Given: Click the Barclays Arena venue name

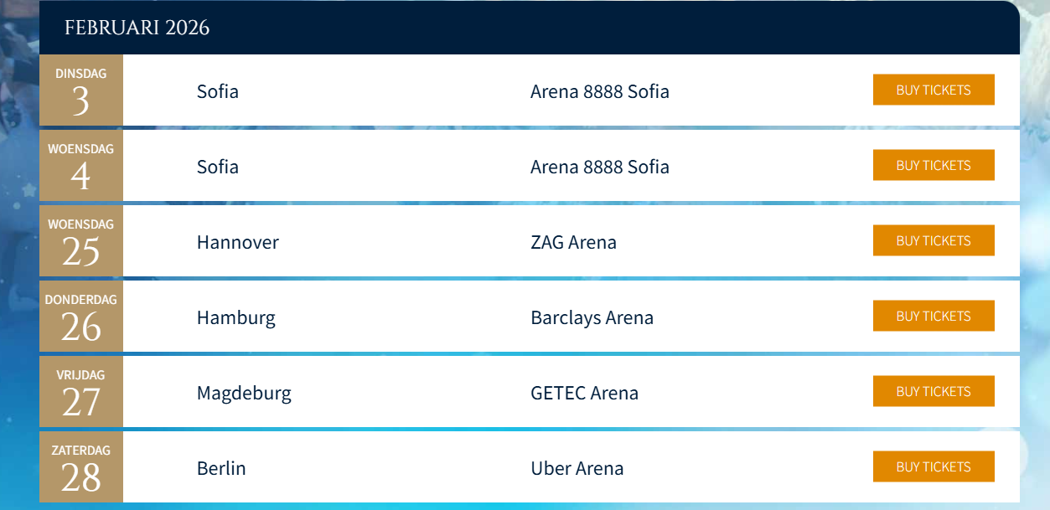Looking at the screenshot, I should (x=592, y=317).
